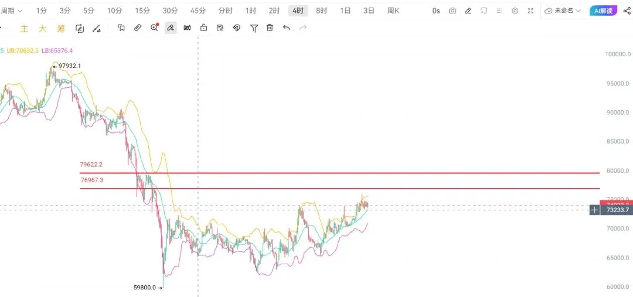Click the 73233.7 crosshair price tag
The image size is (633, 297).
click(x=617, y=210)
